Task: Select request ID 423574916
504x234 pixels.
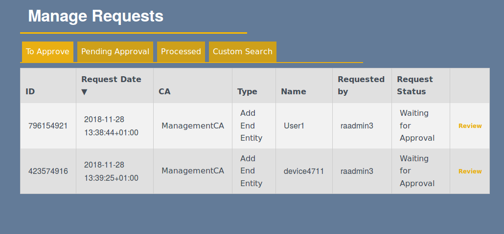Action: tap(48, 171)
